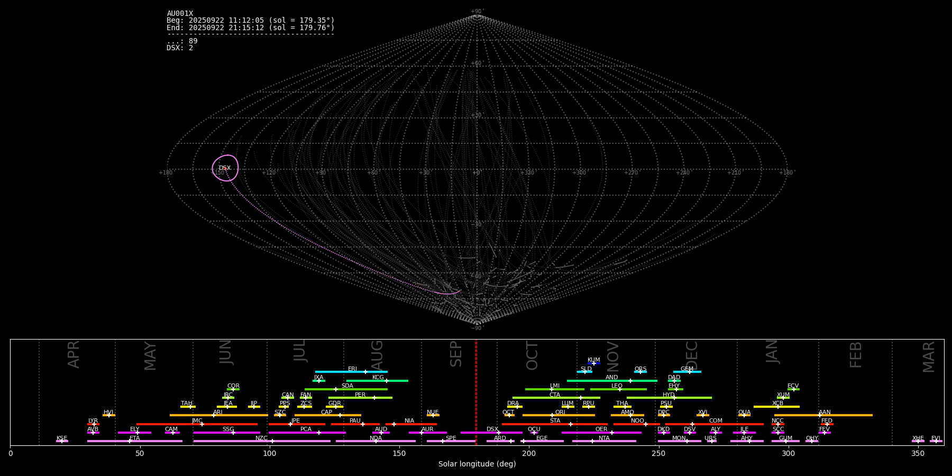Image resolution: width=952 pixels, height=476 pixels.
Task: Click the 350 tick on solar longitude axis
Action: click(918, 453)
